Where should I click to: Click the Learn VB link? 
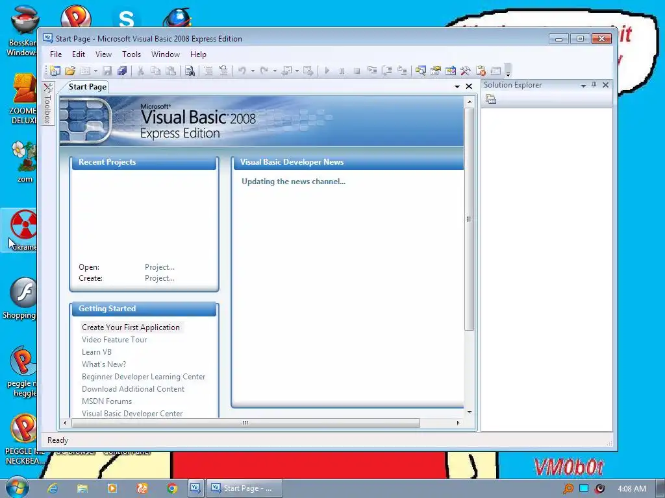click(97, 352)
